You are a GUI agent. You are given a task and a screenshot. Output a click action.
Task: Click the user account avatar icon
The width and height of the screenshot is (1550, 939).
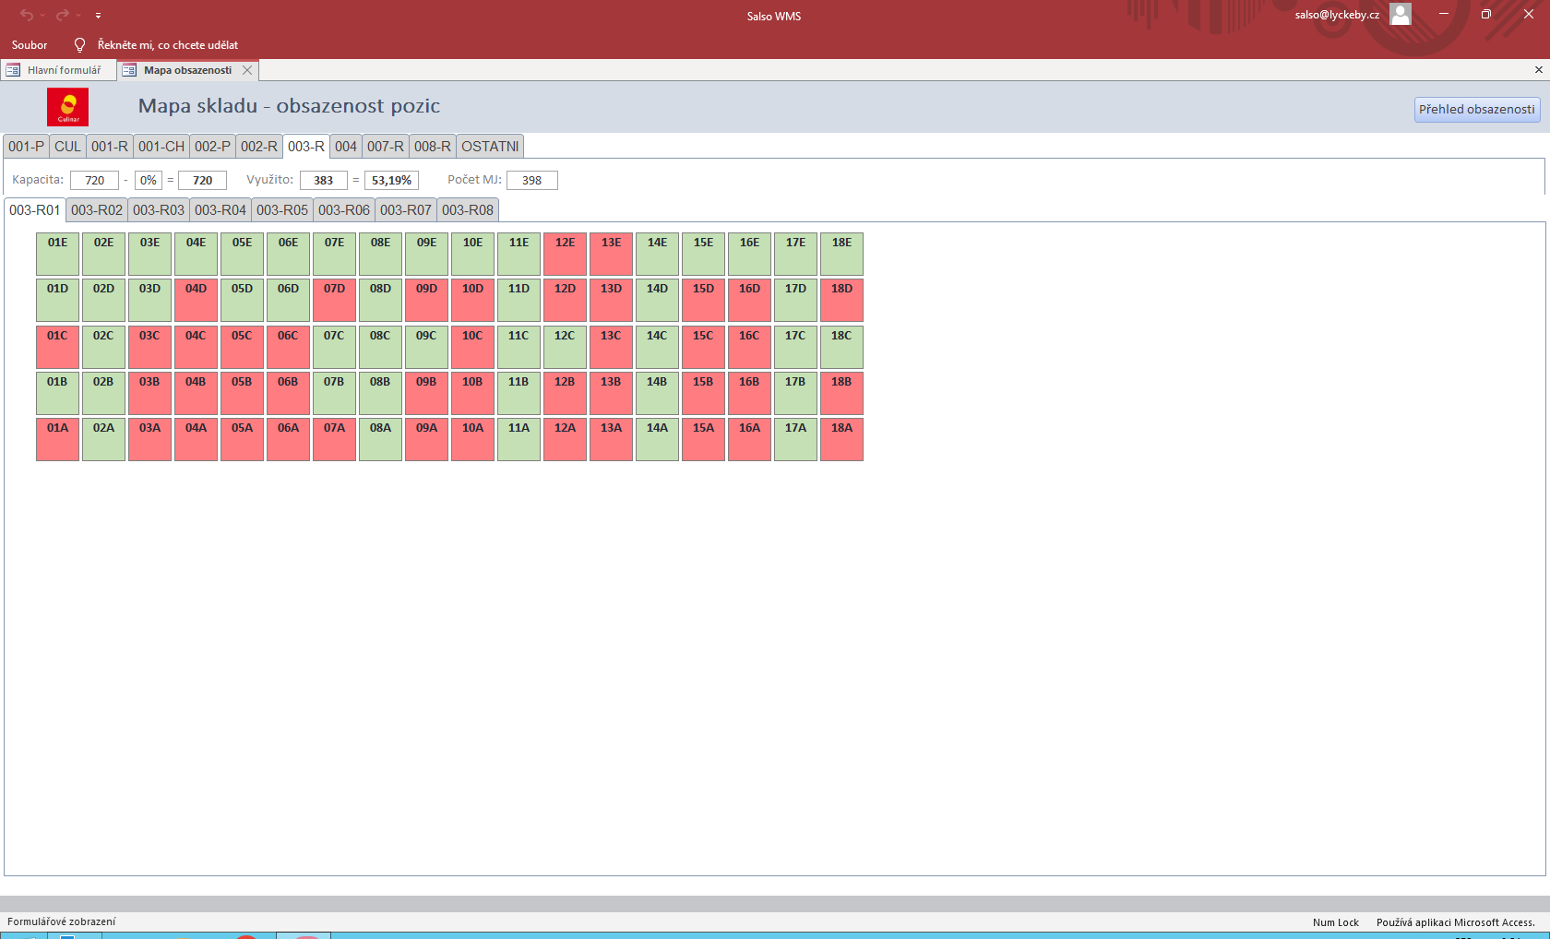(1400, 15)
